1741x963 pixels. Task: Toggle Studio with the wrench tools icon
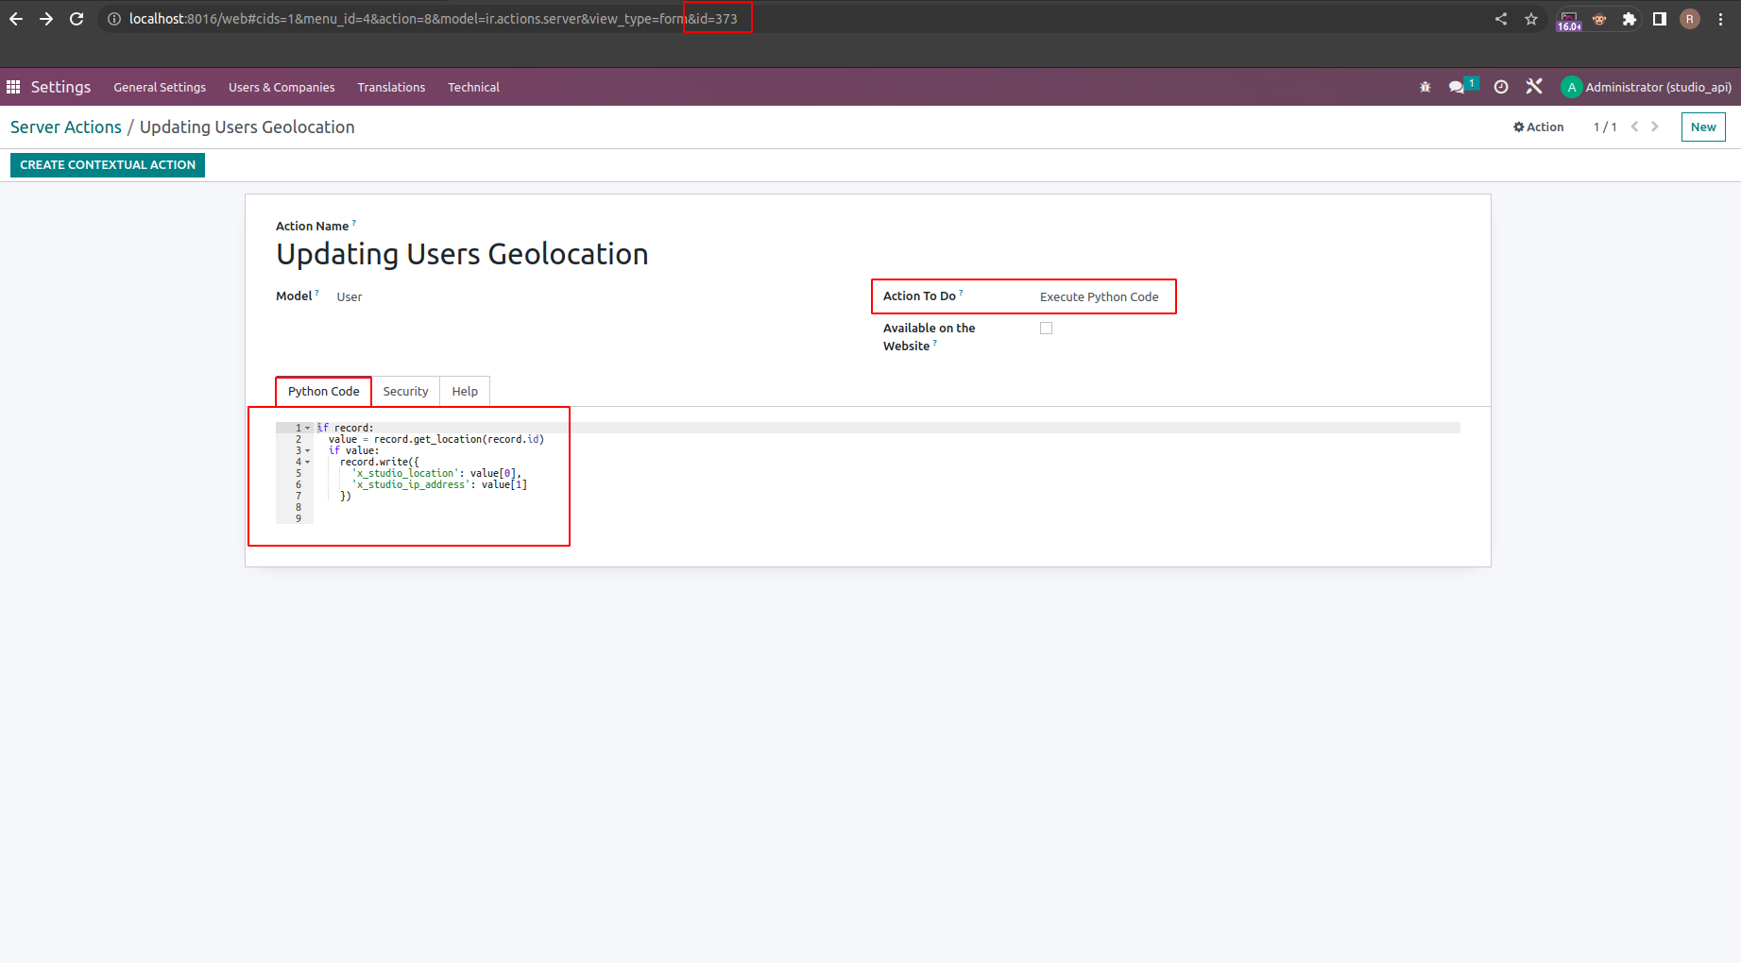1534,87
